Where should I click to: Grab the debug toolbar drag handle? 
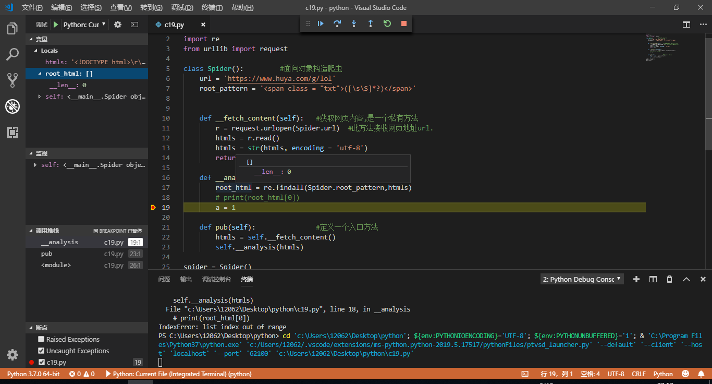tap(308, 23)
